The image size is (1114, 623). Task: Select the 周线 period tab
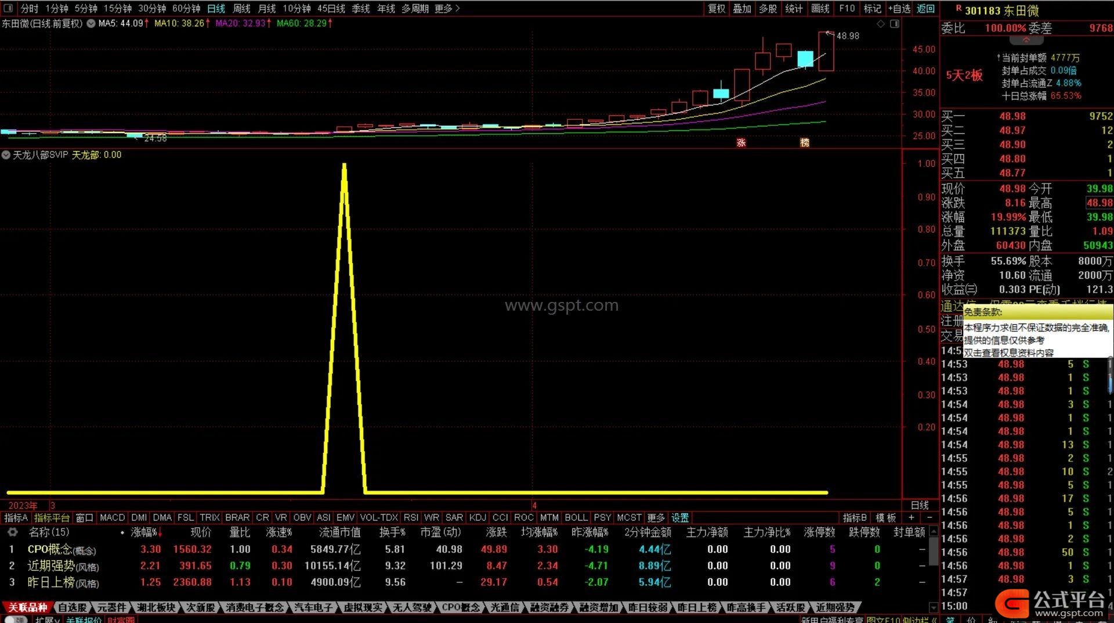tap(241, 9)
